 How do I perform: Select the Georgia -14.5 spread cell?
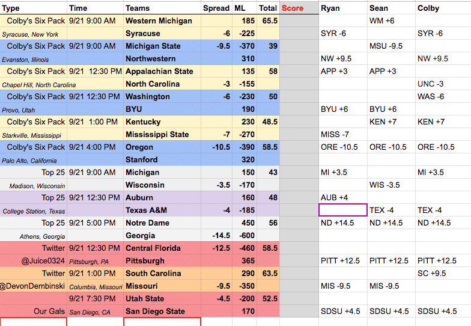click(216, 236)
